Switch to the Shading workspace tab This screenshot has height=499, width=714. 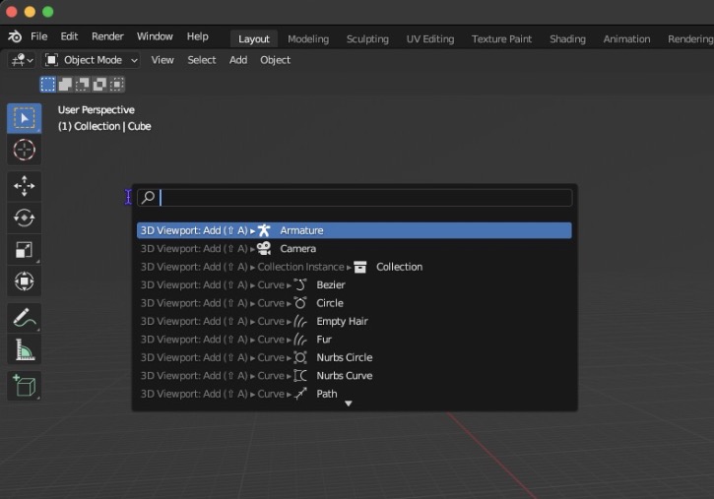[567, 39]
